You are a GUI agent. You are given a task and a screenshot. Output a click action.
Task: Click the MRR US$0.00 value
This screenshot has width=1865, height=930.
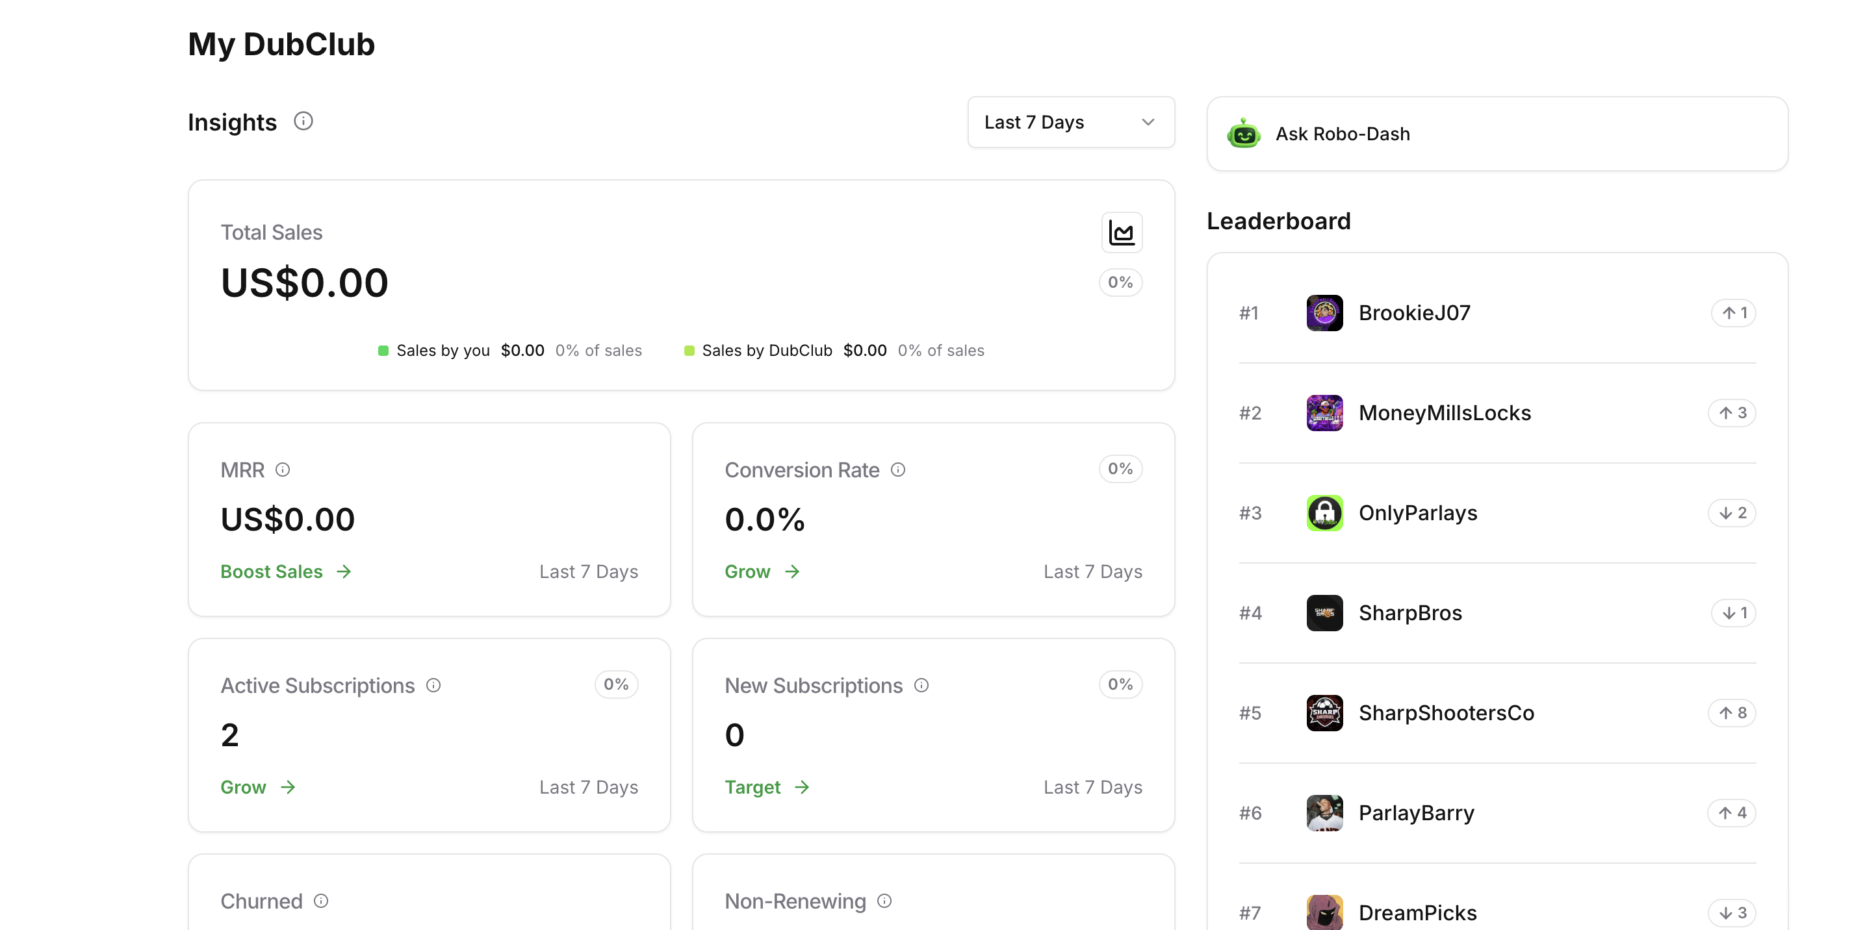[x=288, y=519]
